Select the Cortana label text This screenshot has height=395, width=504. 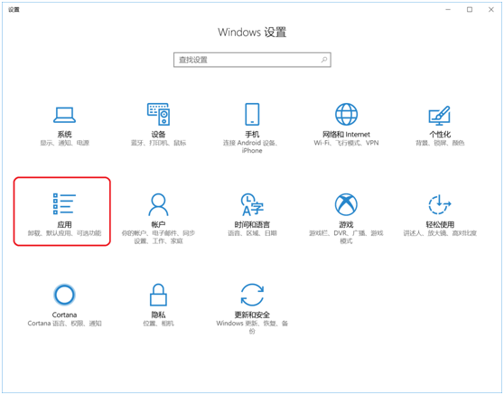[x=64, y=315]
